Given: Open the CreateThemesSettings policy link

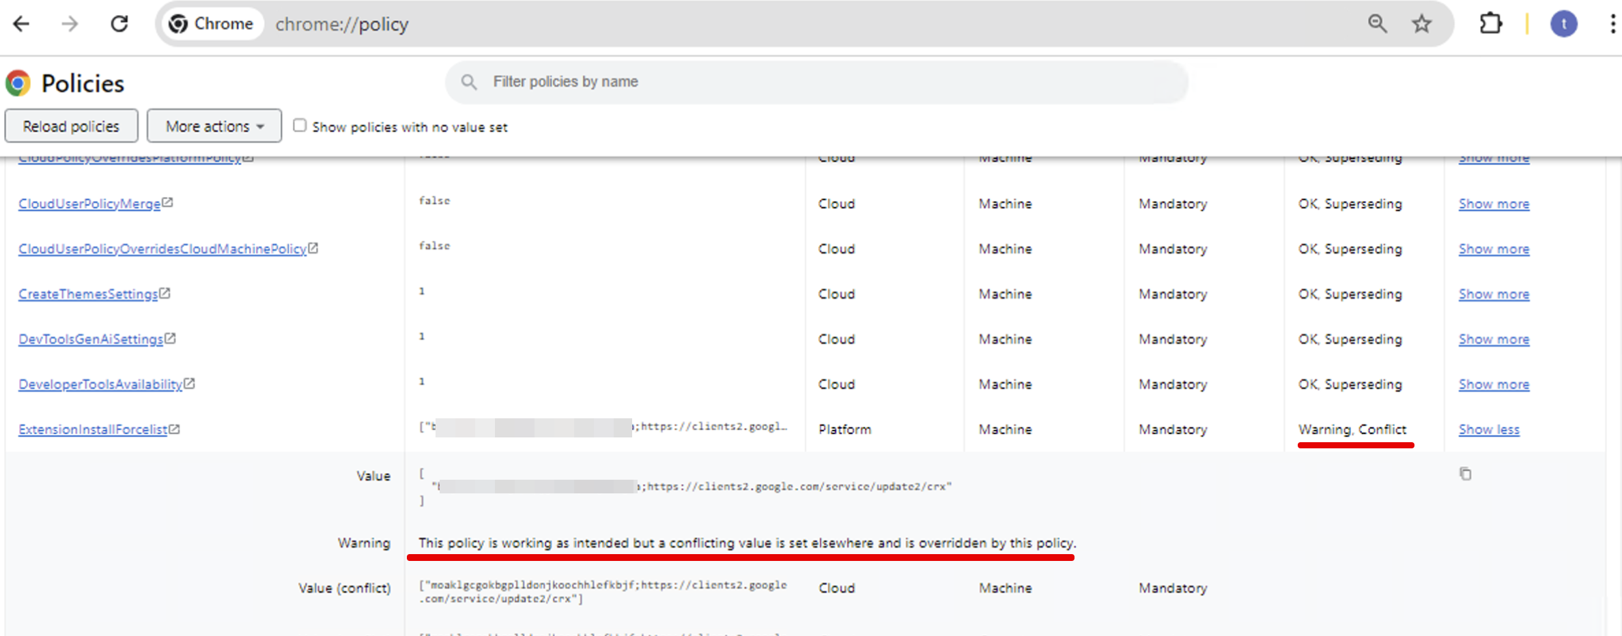Looking at the screenshot, I should [x=88, y=294].
